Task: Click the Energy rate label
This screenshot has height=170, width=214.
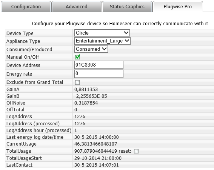Action: 19,74
